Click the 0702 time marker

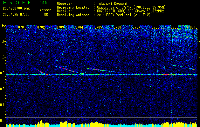(41, 27)
